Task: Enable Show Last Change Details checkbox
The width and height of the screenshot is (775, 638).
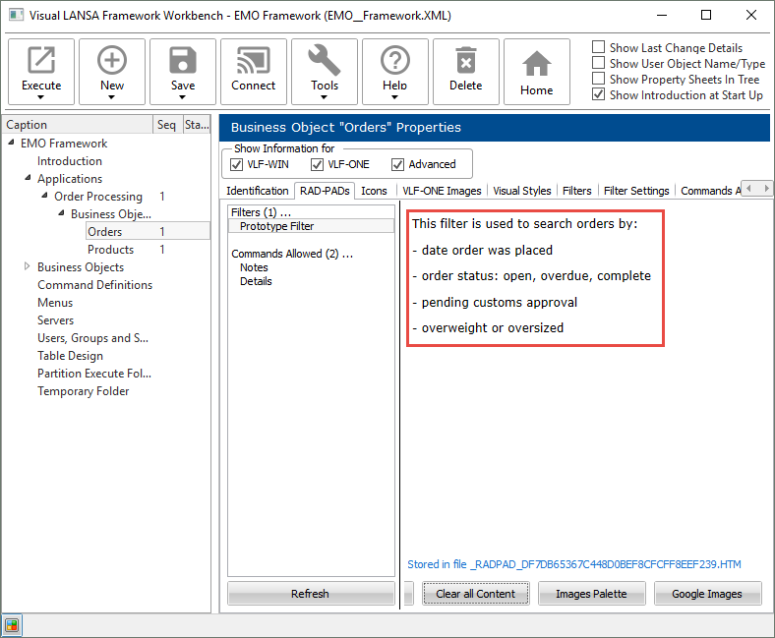Action: (598, 47)
